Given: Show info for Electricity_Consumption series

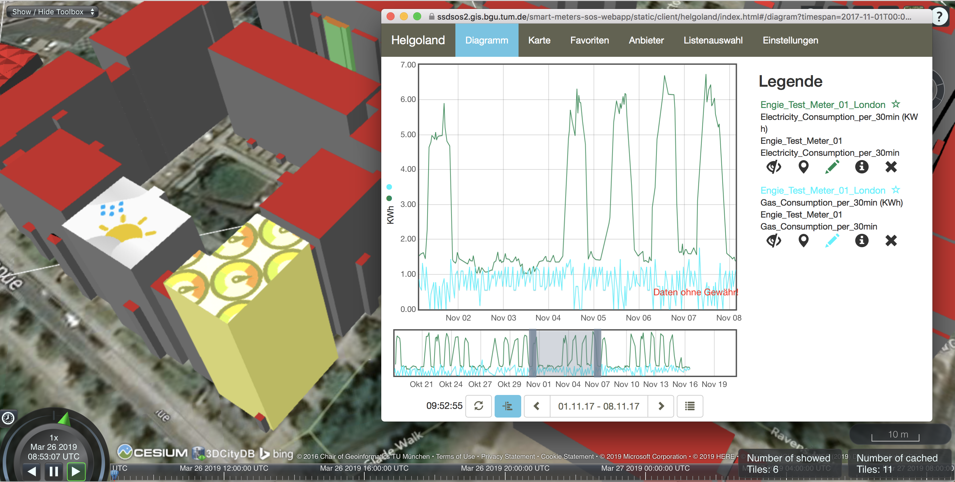Looking at the screenshot, I should tap(862, 167).
